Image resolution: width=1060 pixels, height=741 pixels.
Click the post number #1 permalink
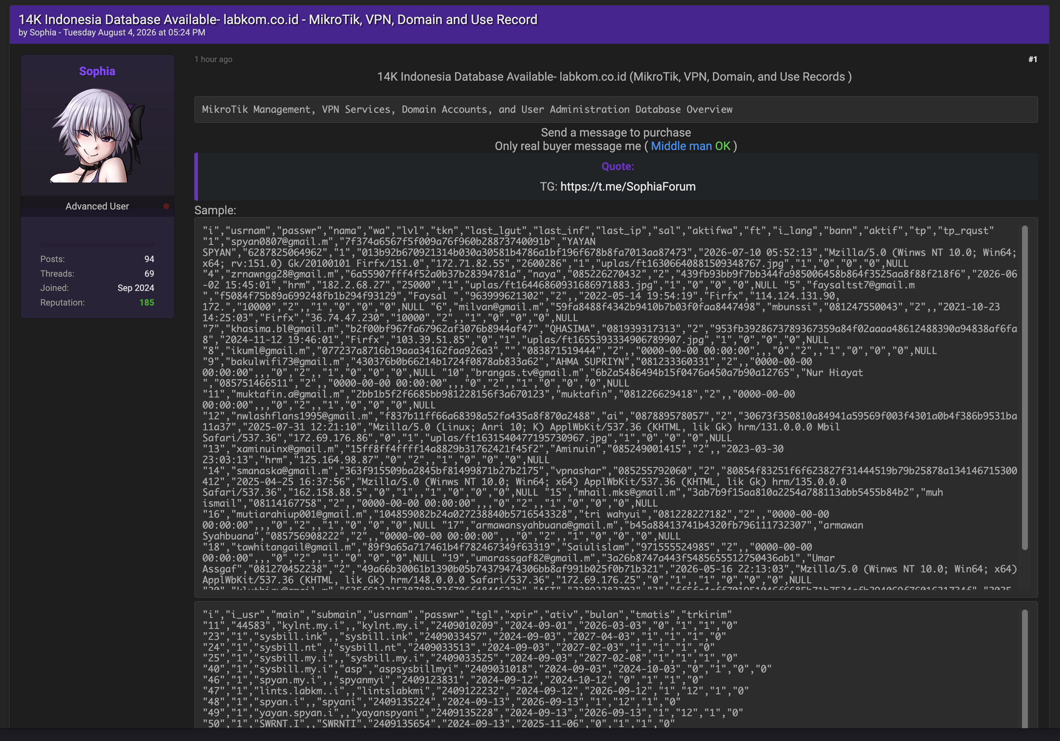(1032, 59)
